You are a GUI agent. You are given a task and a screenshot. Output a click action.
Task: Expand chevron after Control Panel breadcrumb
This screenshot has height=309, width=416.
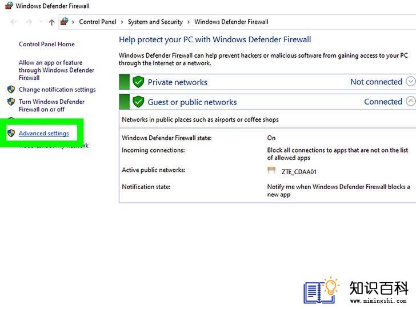(x=122, y=22)
